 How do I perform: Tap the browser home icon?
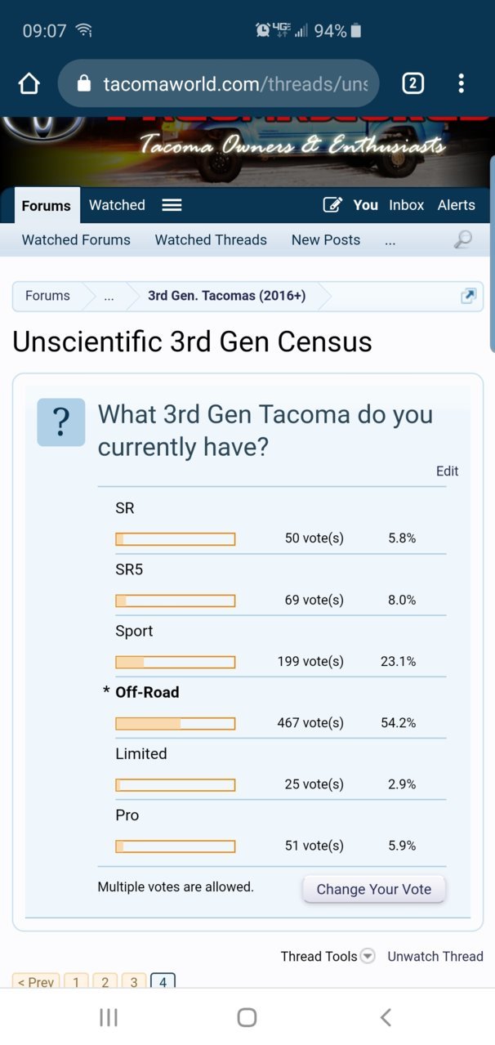(29, 83)
